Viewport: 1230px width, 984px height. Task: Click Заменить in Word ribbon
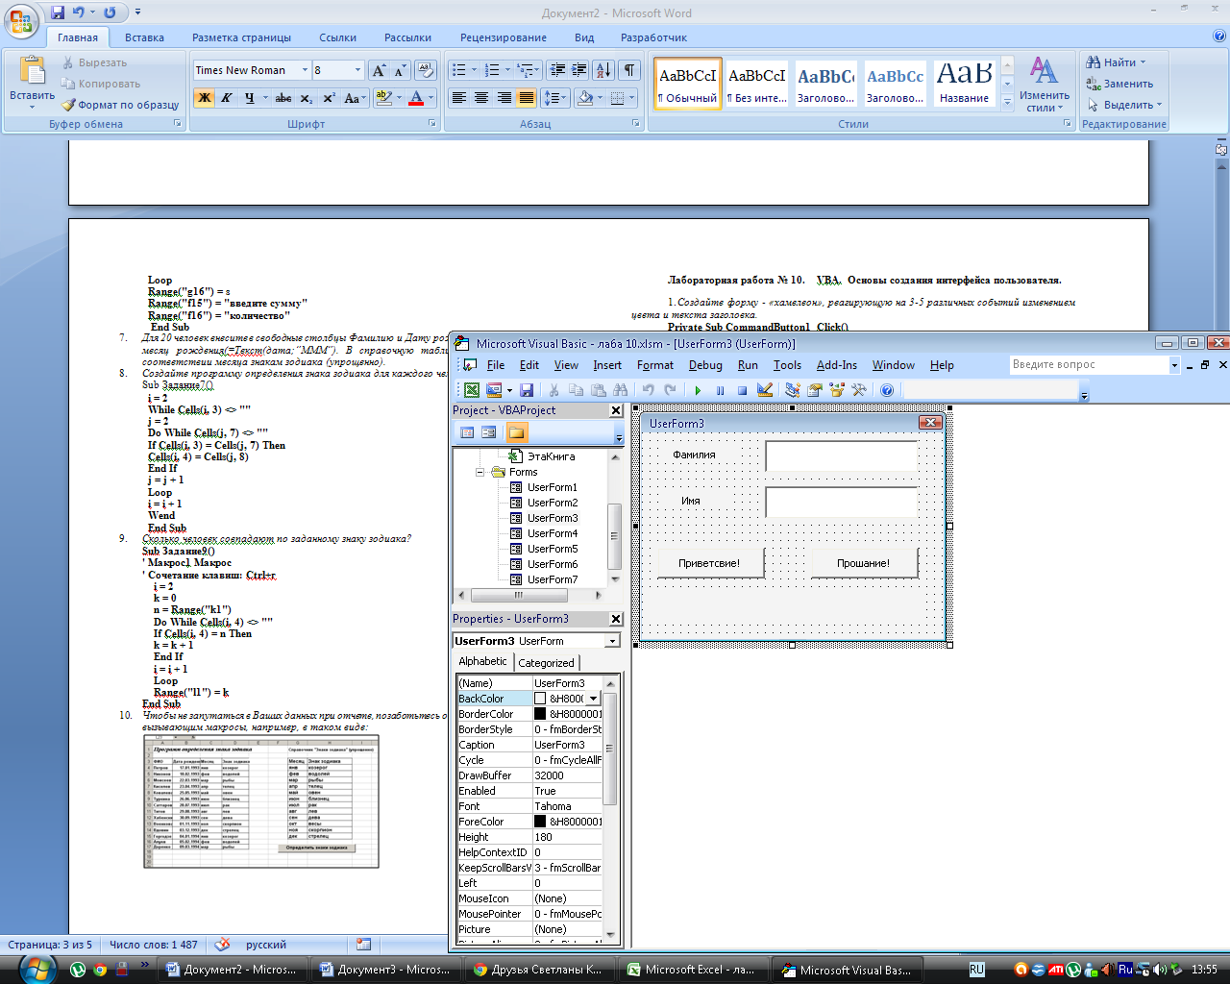1119,84
